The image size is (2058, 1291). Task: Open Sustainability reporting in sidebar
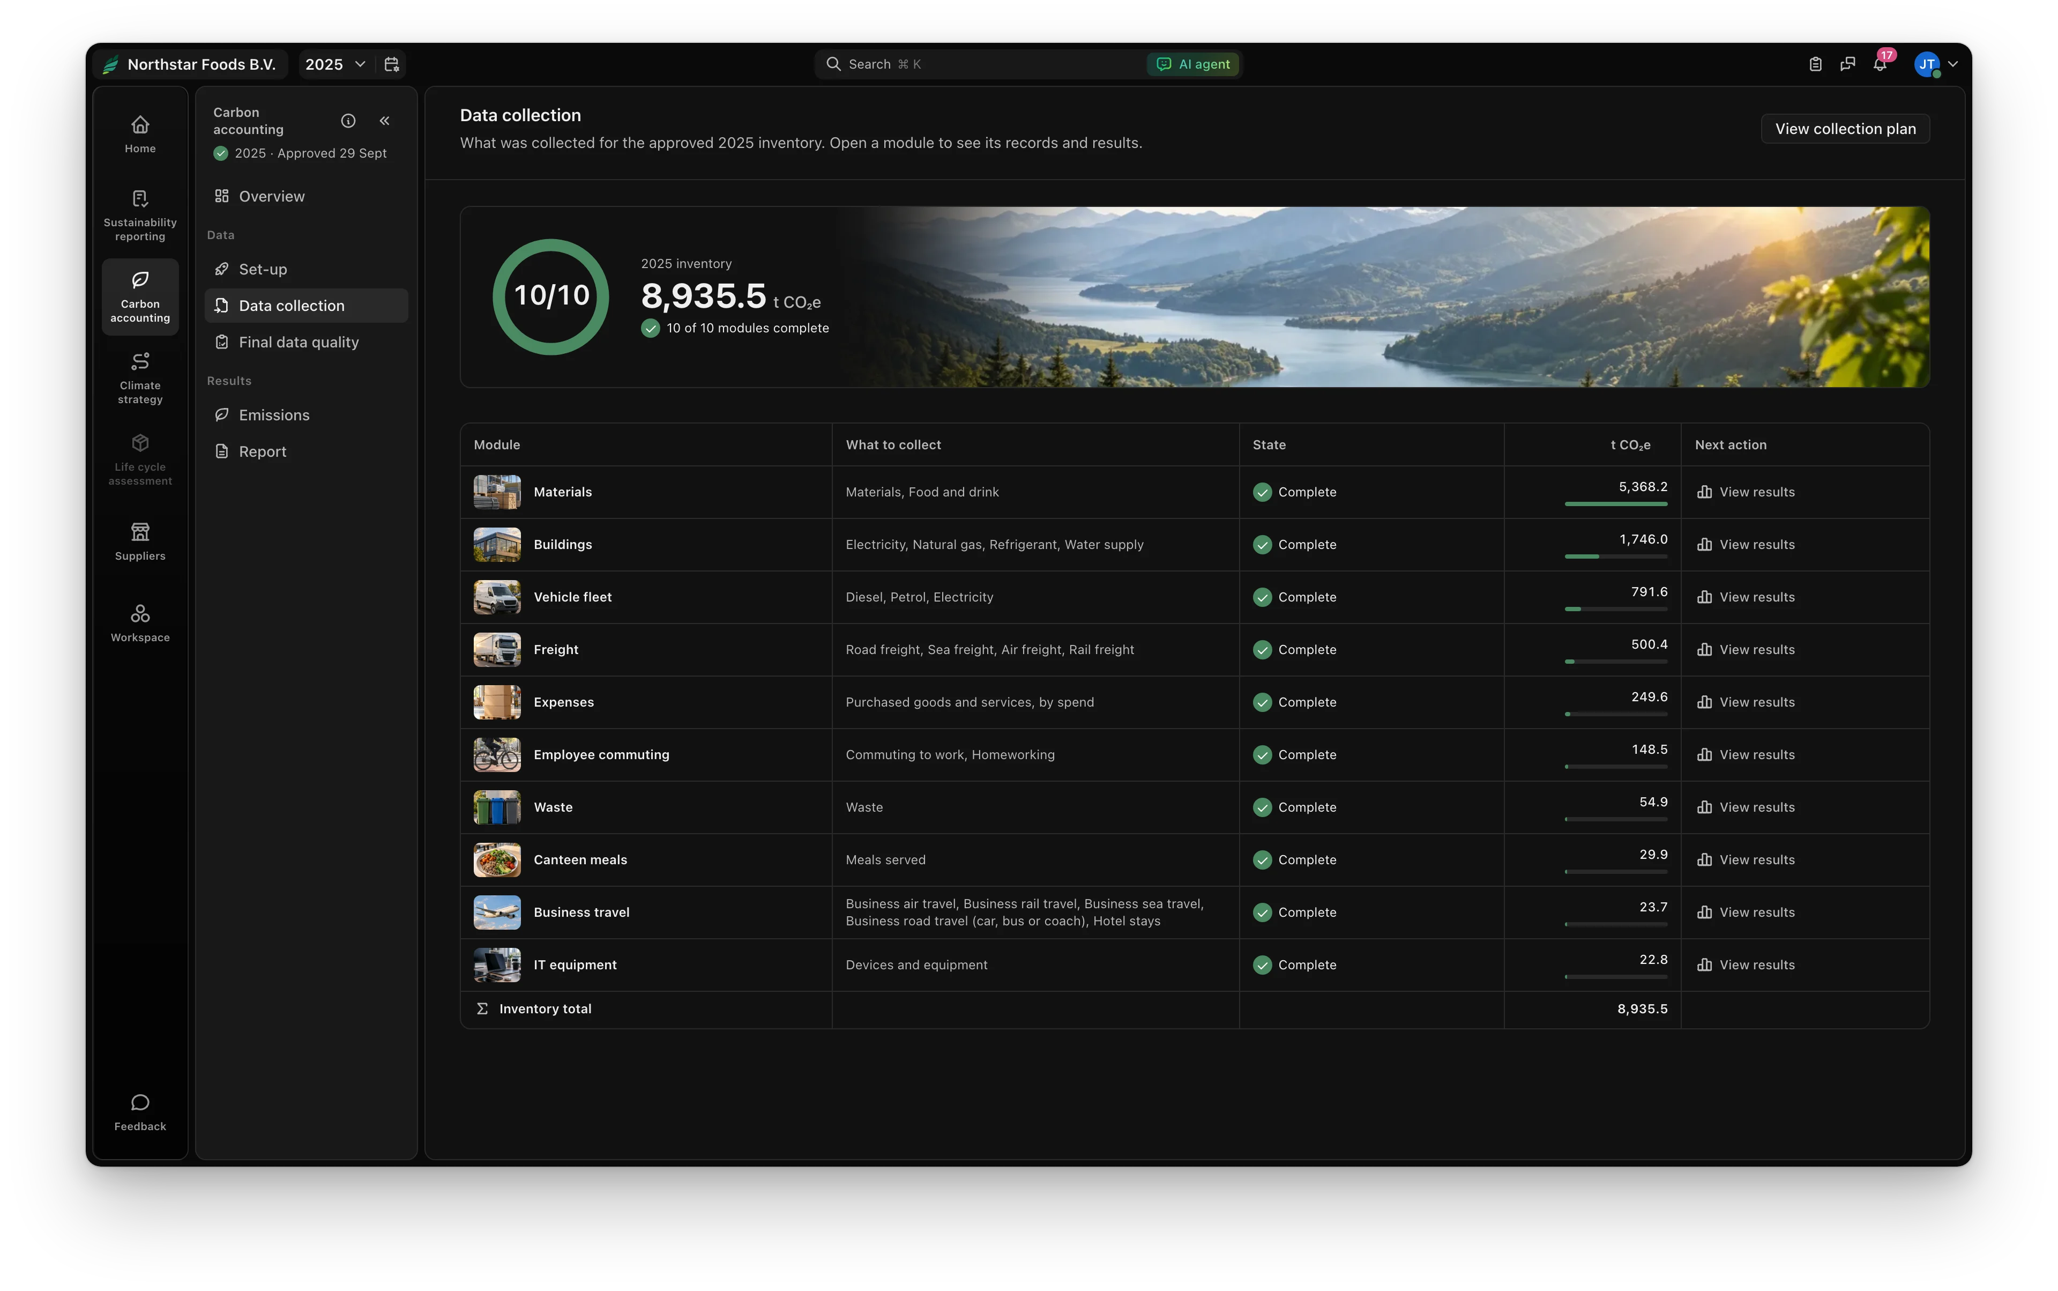[x=140, y=216]
